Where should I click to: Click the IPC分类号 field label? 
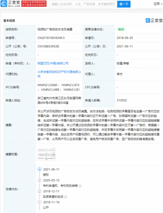click(13, 87)
